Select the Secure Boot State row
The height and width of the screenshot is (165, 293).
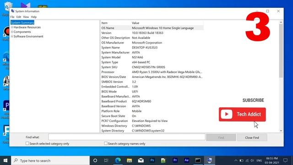click(152, 116)
